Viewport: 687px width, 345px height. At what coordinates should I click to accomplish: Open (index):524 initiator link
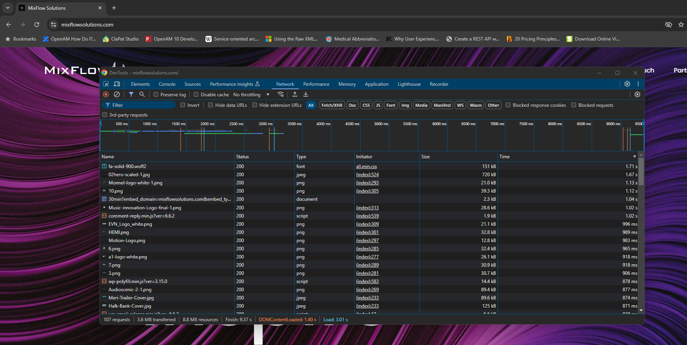(x=368, y=175)
